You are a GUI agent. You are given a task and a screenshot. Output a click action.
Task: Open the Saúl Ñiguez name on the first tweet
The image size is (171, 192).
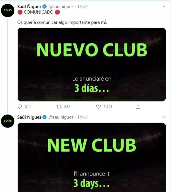[29, 7]
